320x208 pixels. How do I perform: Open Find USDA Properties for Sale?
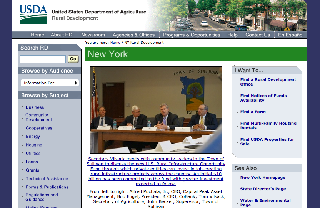(267, 142)
